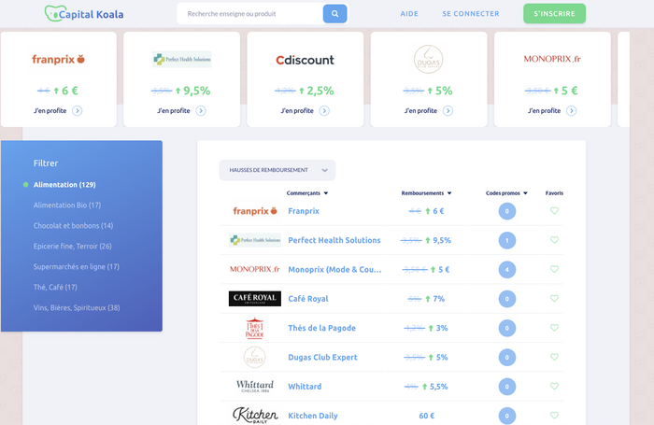
Task: Click Monoprix promo codes badge showing 4
Action: [x=507, y=269]
